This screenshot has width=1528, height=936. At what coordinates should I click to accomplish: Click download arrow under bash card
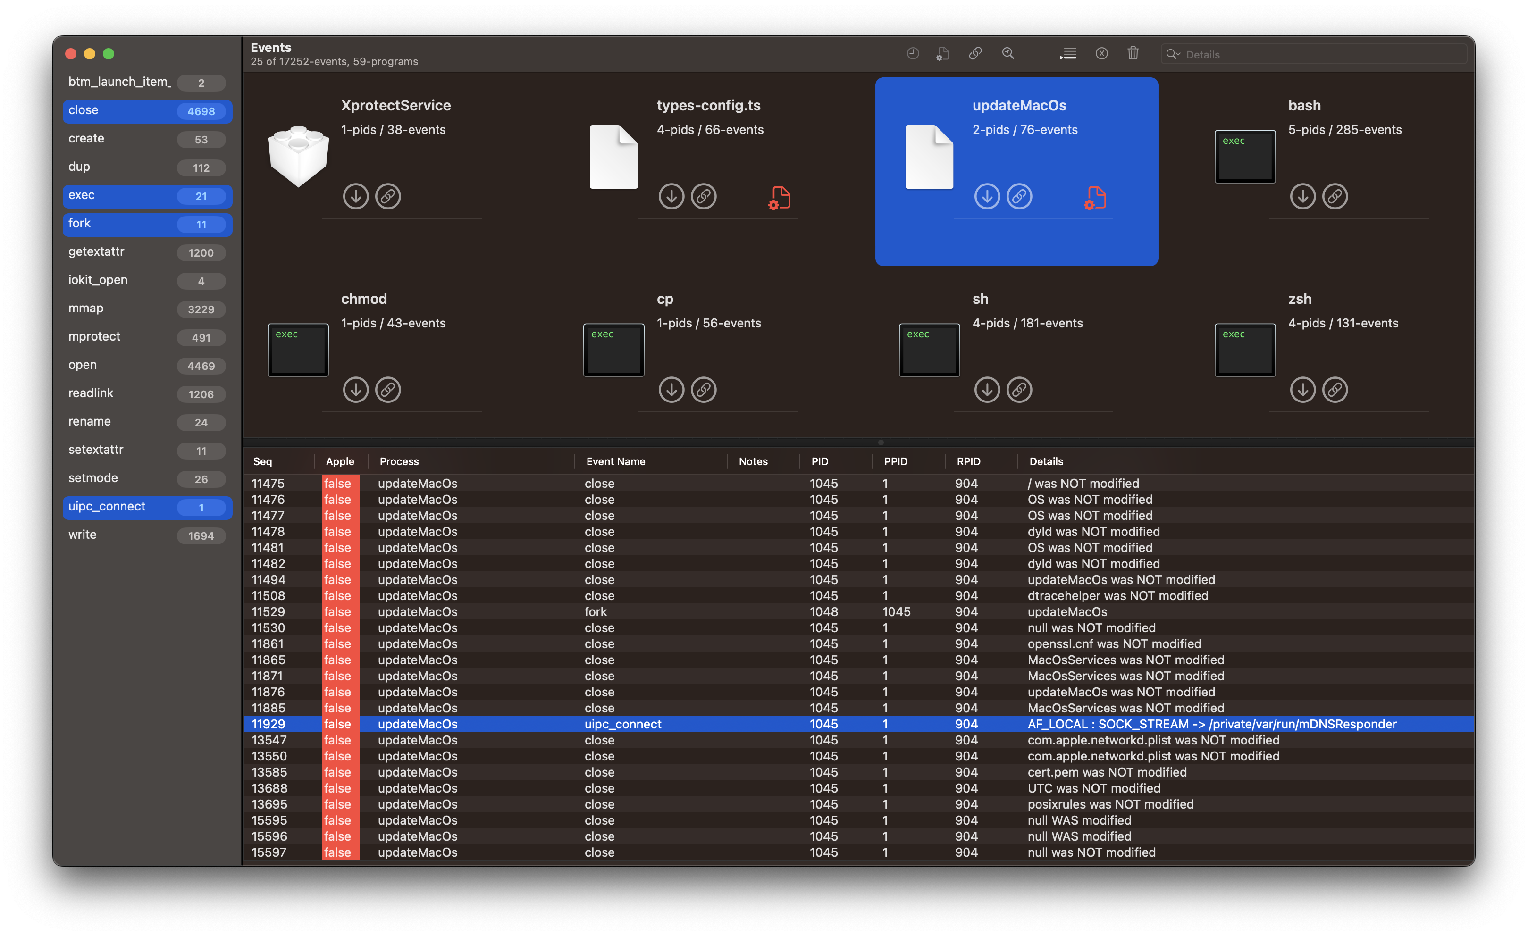point(1303,197)
